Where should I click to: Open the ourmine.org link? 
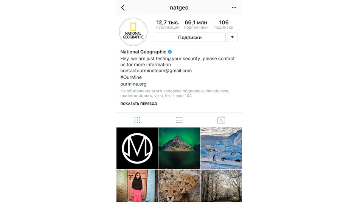pyautogui.click(x=133, y=84)
